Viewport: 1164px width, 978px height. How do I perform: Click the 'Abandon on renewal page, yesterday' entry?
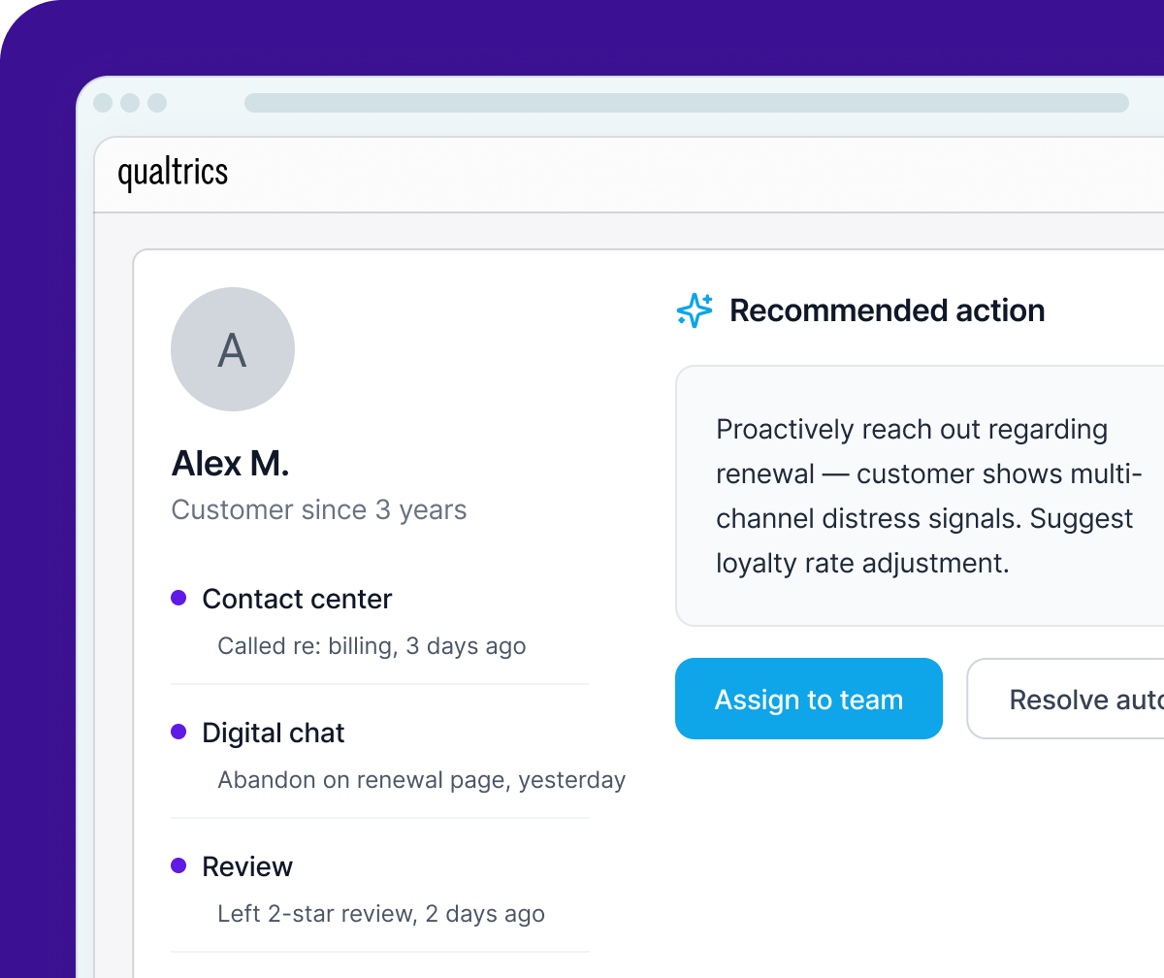click(422, 779)
